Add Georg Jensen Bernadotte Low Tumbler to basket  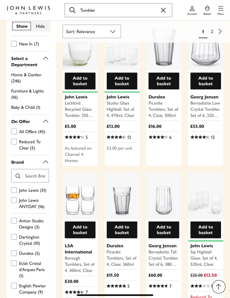pos(206,81)
